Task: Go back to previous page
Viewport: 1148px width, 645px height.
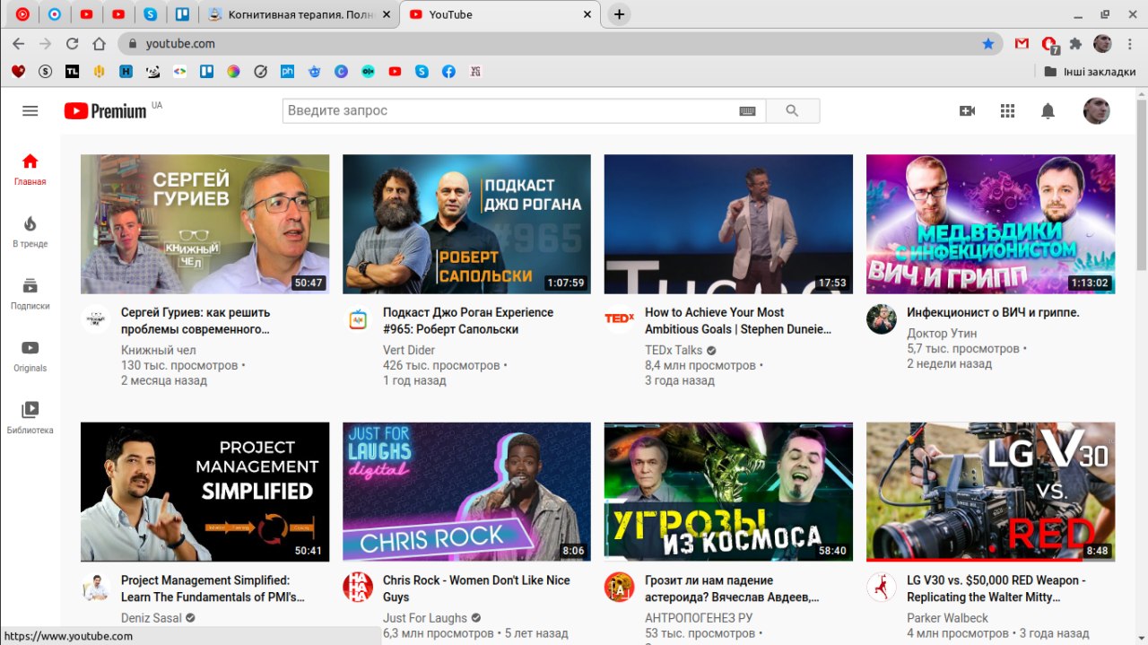Action: (18, 43)
